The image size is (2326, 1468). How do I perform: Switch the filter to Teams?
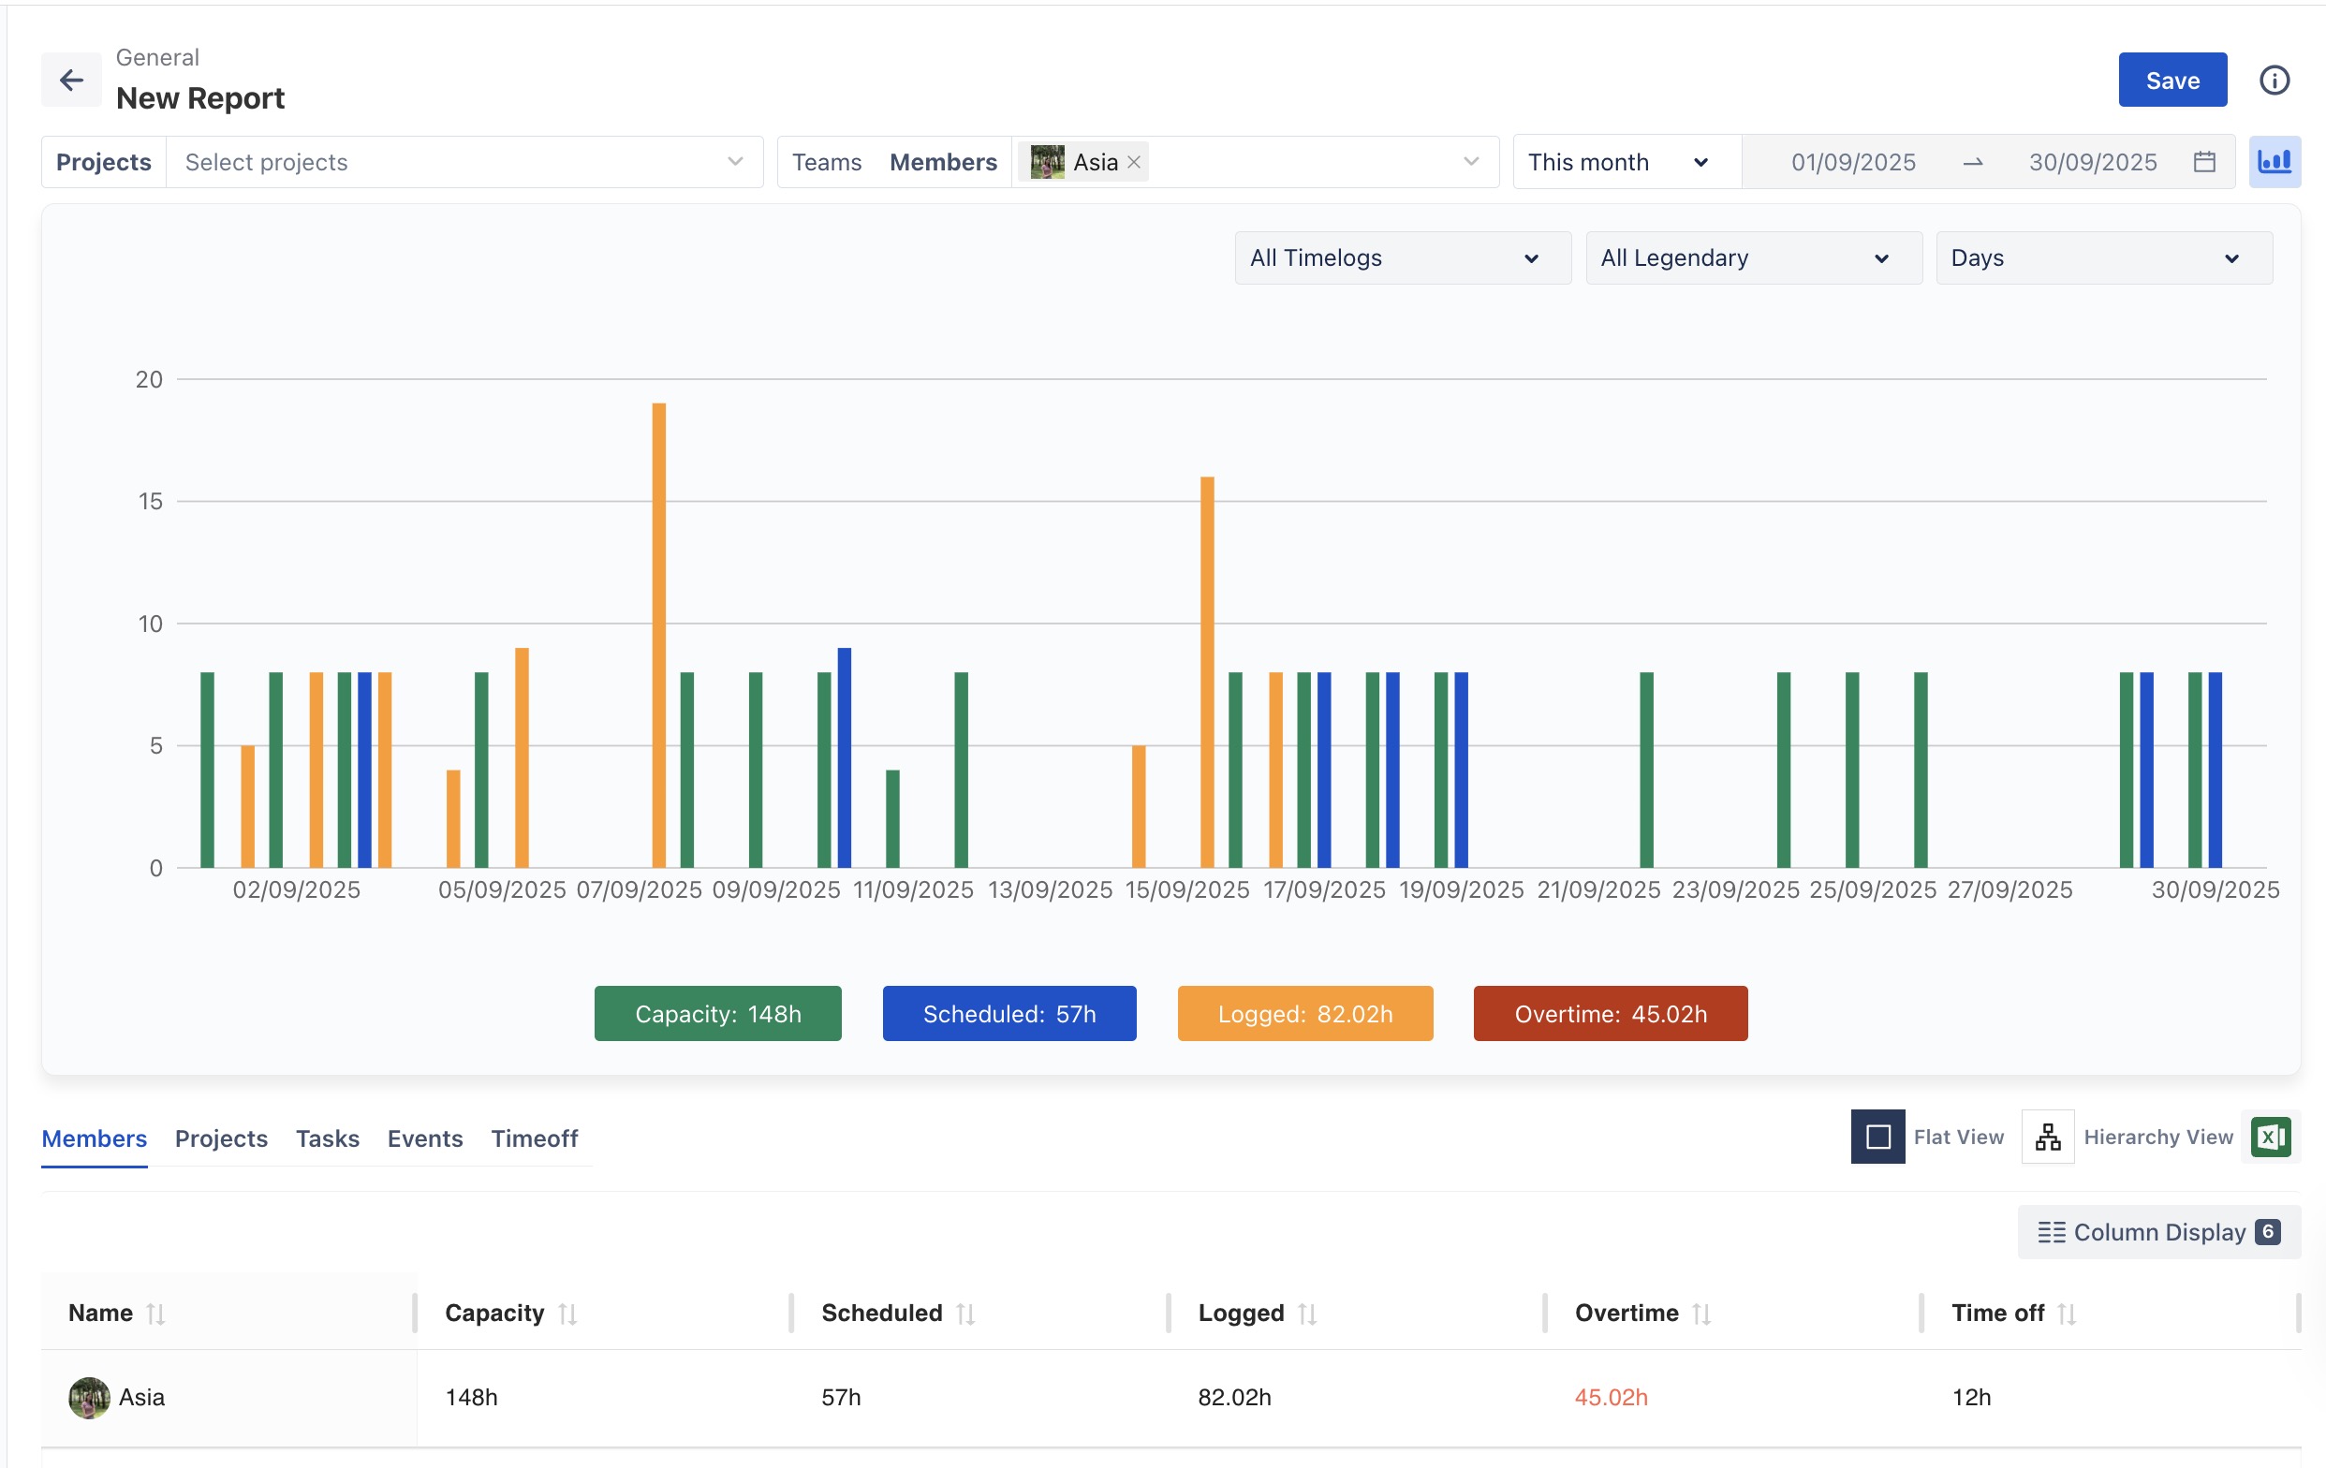tap(826, 162)
